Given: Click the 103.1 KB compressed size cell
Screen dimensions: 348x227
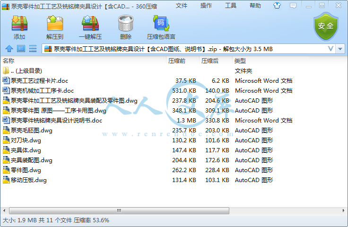Looking at the screenshot, I should point(217,180).
